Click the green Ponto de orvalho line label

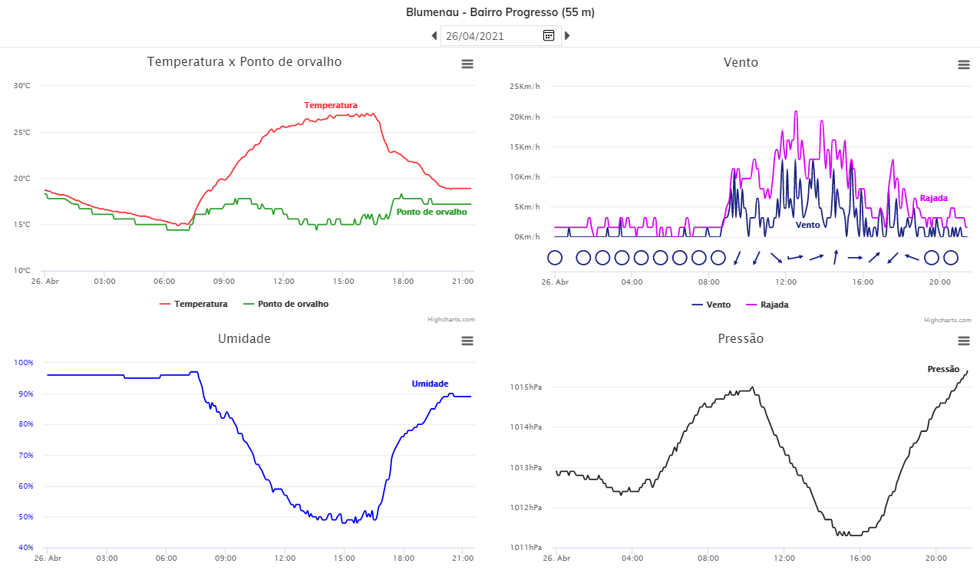(x=431, y=212)
